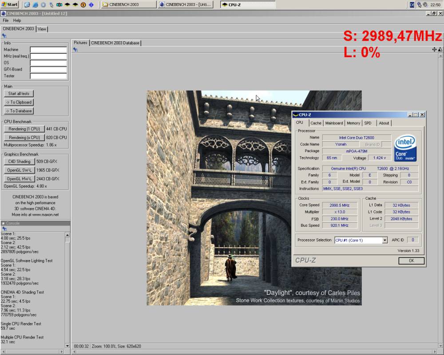
Task: Click the Multiplier value x 13.0
Action: click(339, 212)
